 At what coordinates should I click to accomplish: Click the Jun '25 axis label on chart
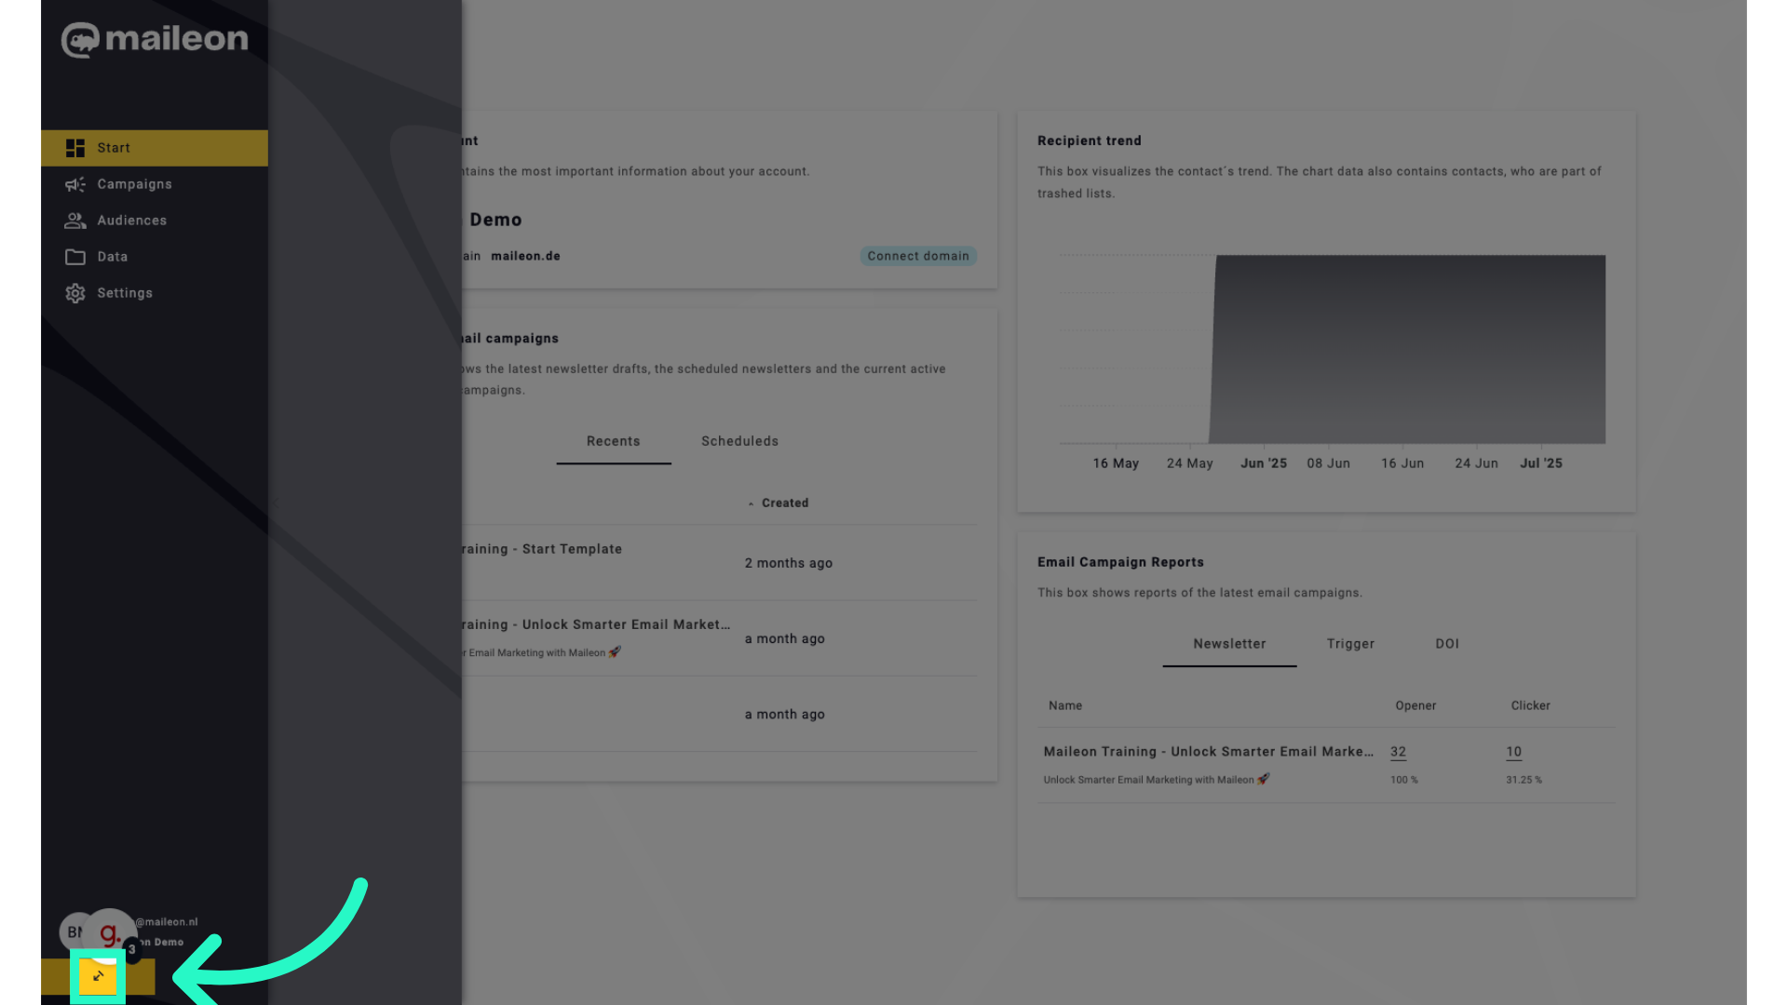pos(1264,463)
